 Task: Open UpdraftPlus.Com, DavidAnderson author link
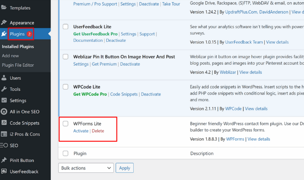[257, 12]
